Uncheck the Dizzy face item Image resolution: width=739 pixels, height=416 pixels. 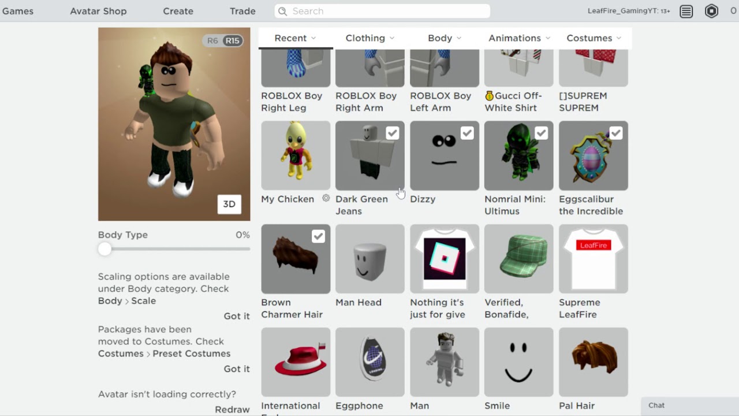click(x=466, y=133)
